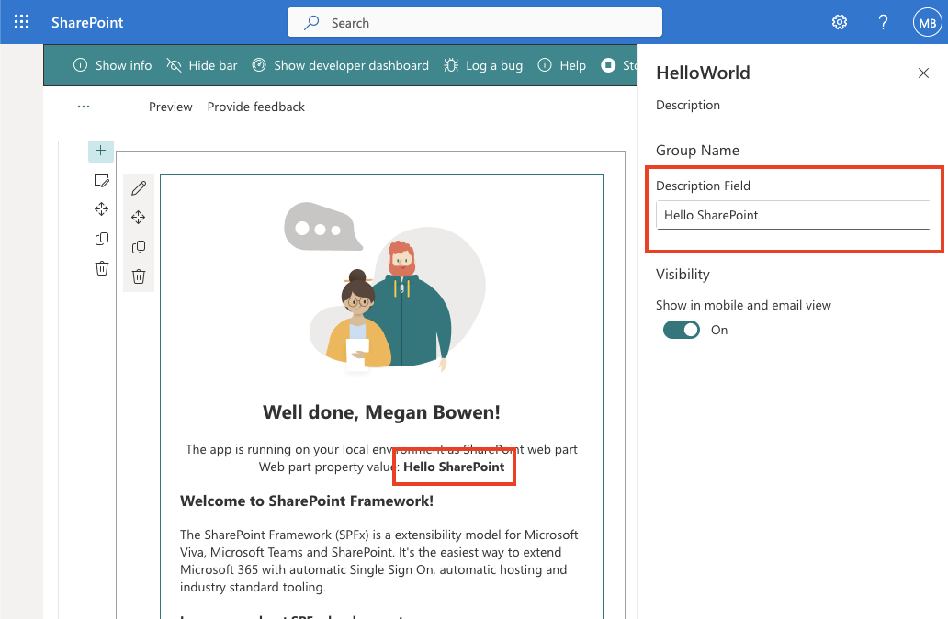This screenshot has height=619, width=948.
Task: Click the web part duplicate icon
Action: [x=139, y=247]
